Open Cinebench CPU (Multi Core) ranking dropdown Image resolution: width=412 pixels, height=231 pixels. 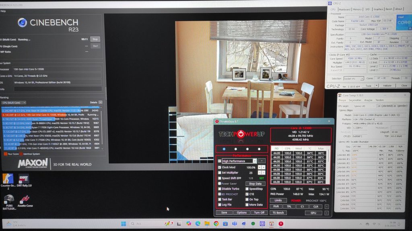(x=14, y=102)
